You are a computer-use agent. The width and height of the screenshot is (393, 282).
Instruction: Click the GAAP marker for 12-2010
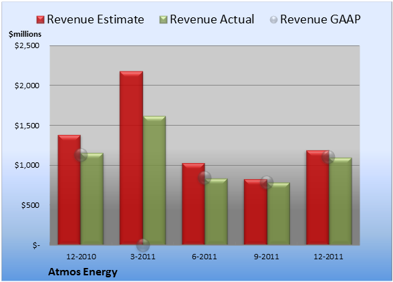81,155
